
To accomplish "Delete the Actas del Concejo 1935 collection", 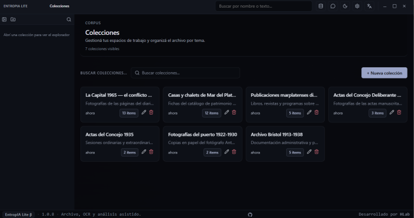I will click(151, 152).
